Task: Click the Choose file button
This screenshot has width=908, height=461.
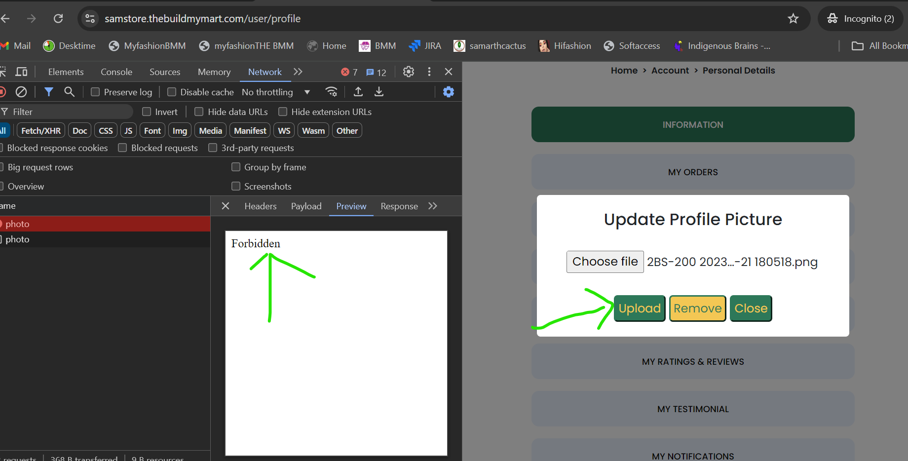Action: coord(605,262)
